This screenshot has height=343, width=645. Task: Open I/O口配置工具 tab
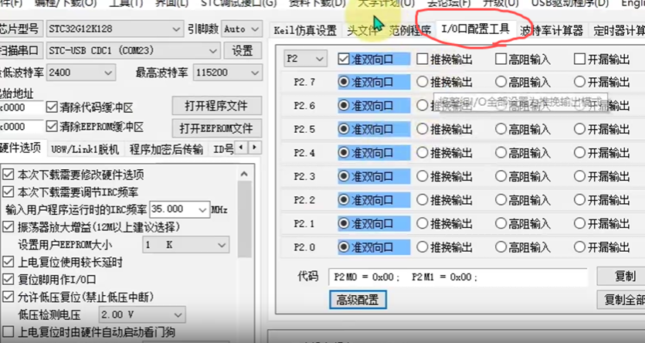[476, 29]
